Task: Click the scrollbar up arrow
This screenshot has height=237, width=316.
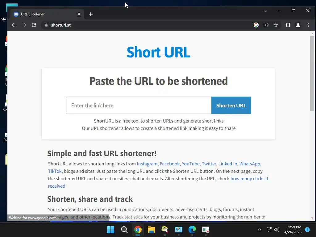Action: [x=312, y=34]
